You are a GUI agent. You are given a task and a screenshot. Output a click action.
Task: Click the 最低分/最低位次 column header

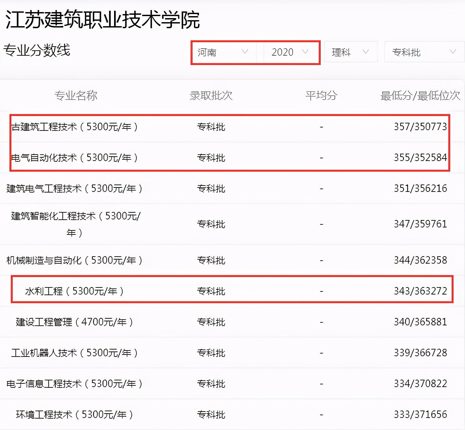point(420,96)
